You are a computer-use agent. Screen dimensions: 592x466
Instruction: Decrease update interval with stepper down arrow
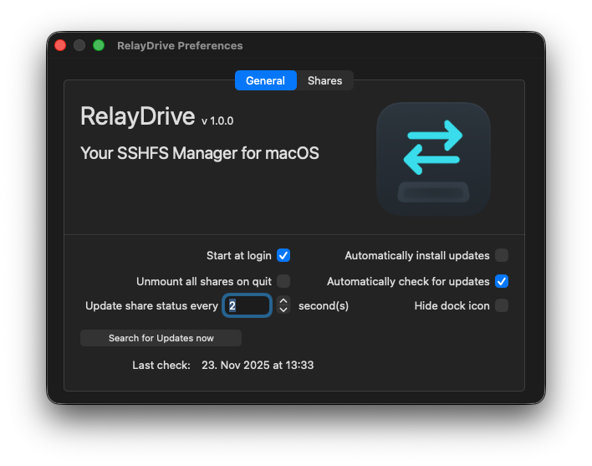pyautogui.click(x=283, y=310)
